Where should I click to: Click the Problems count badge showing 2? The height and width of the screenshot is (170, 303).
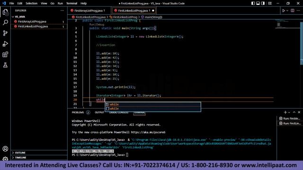[x=88, y=112]
